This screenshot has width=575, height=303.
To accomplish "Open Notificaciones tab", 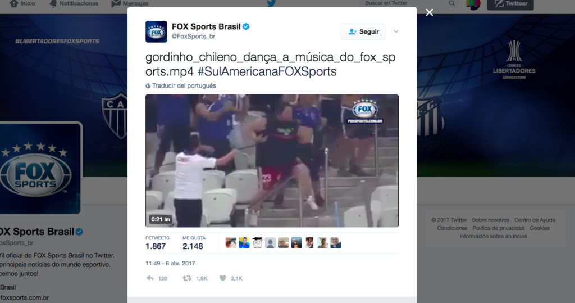I will point(74,4).
